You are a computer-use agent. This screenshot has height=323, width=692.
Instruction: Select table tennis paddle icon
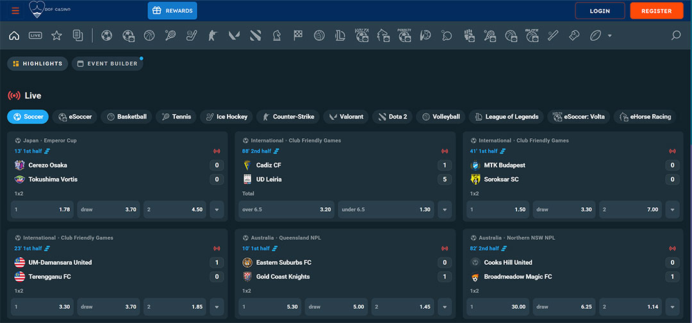447,36
